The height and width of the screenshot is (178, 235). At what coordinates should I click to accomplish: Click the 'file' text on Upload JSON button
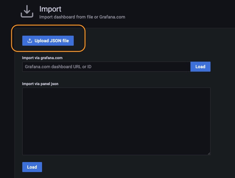click(x=66, y=41)
